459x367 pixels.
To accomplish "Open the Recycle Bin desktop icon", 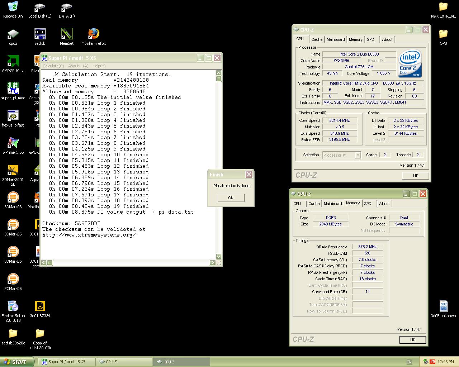I will coord(13,10).
